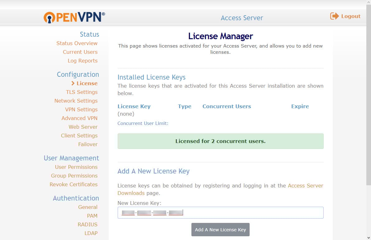This screenshot has height=240, width=371.
Task: Open the Log Reports section
Action: (82, 61)
